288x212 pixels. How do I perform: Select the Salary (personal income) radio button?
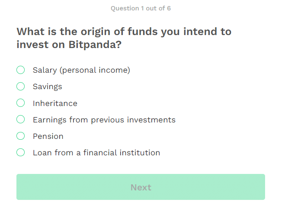pos(21,70)
